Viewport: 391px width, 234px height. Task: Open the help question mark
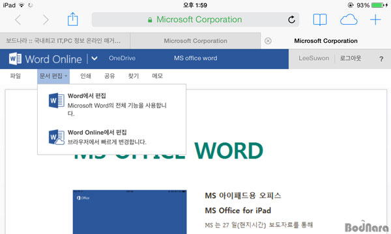(x=381, y=59)
